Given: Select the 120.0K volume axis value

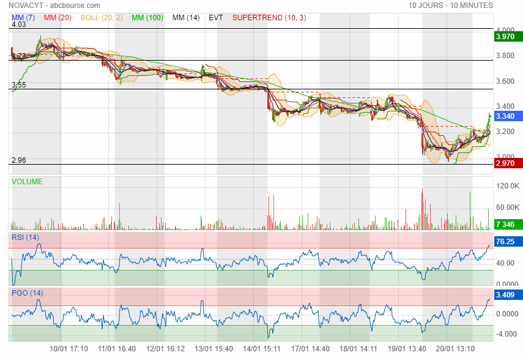Looking at the screenshot, I should [x=508, y=186].
